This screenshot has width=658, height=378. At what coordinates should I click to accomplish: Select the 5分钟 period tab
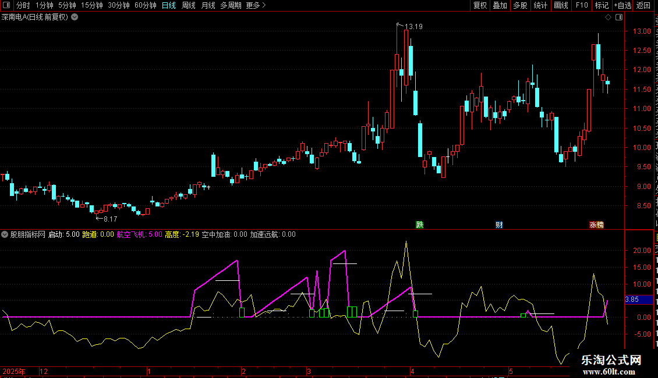(x=67, y=5)
